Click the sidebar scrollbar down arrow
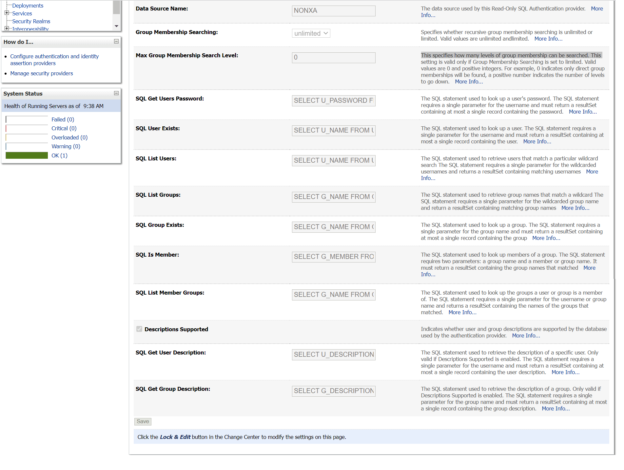Image resolution: width=624 pixels, height=470 pixels. point(116,26)
